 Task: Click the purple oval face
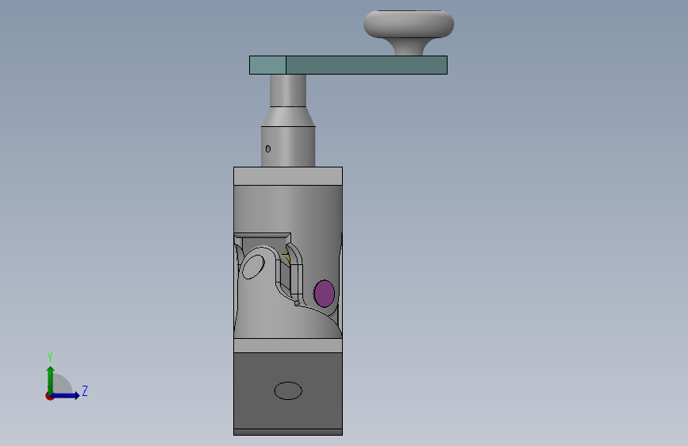point(325,294)
